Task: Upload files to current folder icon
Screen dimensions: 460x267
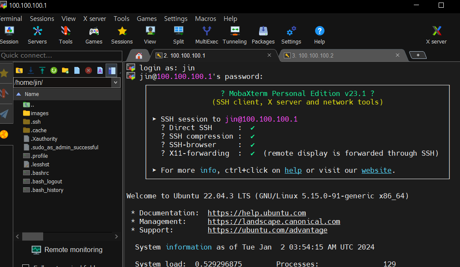Action: (42, 70)
